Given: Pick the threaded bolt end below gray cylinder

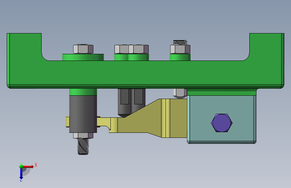Looking at the screenshot, I should [x=83, y=147].
